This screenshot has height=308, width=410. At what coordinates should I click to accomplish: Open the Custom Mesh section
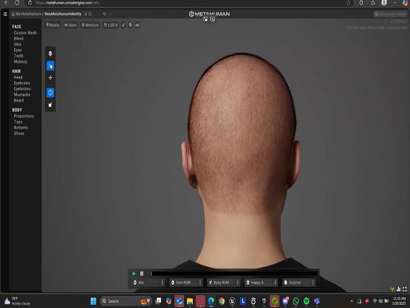(25, 33)
